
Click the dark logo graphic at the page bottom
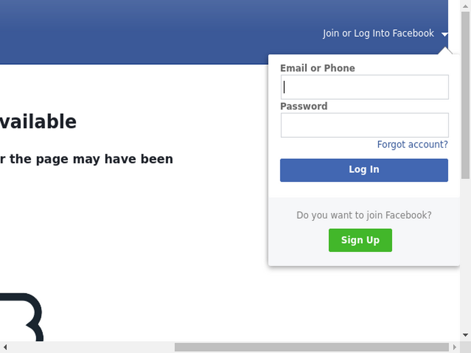(x=22, y=317)
